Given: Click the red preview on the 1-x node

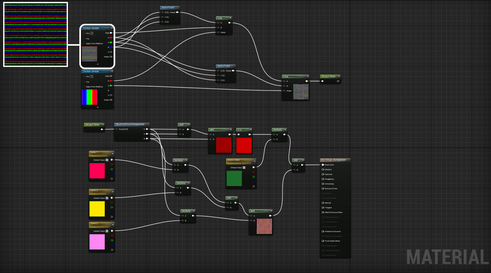Looking at the screenshot, I should pyautogui.click(x=244, y=145).
